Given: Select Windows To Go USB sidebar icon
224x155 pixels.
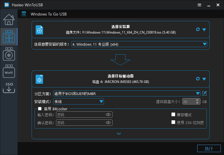Looking at the screenshot, I should tap(9, 37).
